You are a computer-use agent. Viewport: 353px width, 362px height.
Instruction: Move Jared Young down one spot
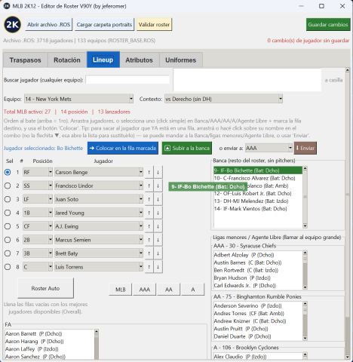[x=158, y=213]
